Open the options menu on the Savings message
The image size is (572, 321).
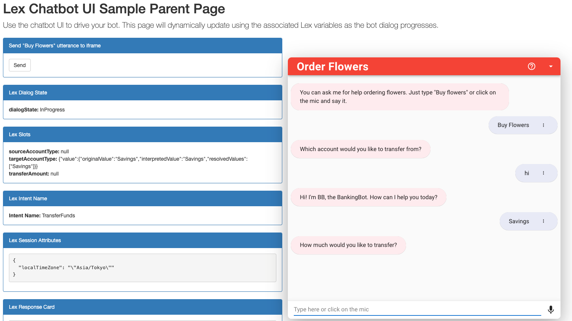coord(543,221)
